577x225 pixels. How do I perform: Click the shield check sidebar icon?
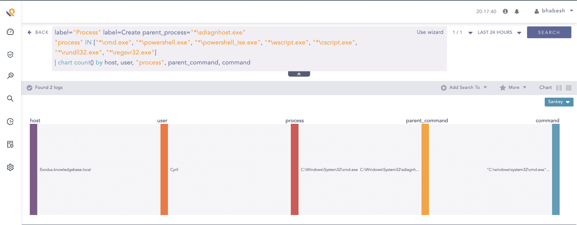[10, 54]
